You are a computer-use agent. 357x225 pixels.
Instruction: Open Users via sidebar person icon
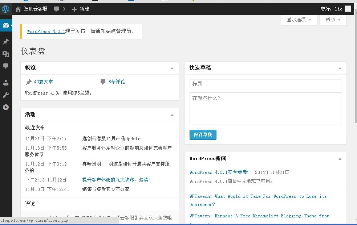click(6, 83)
